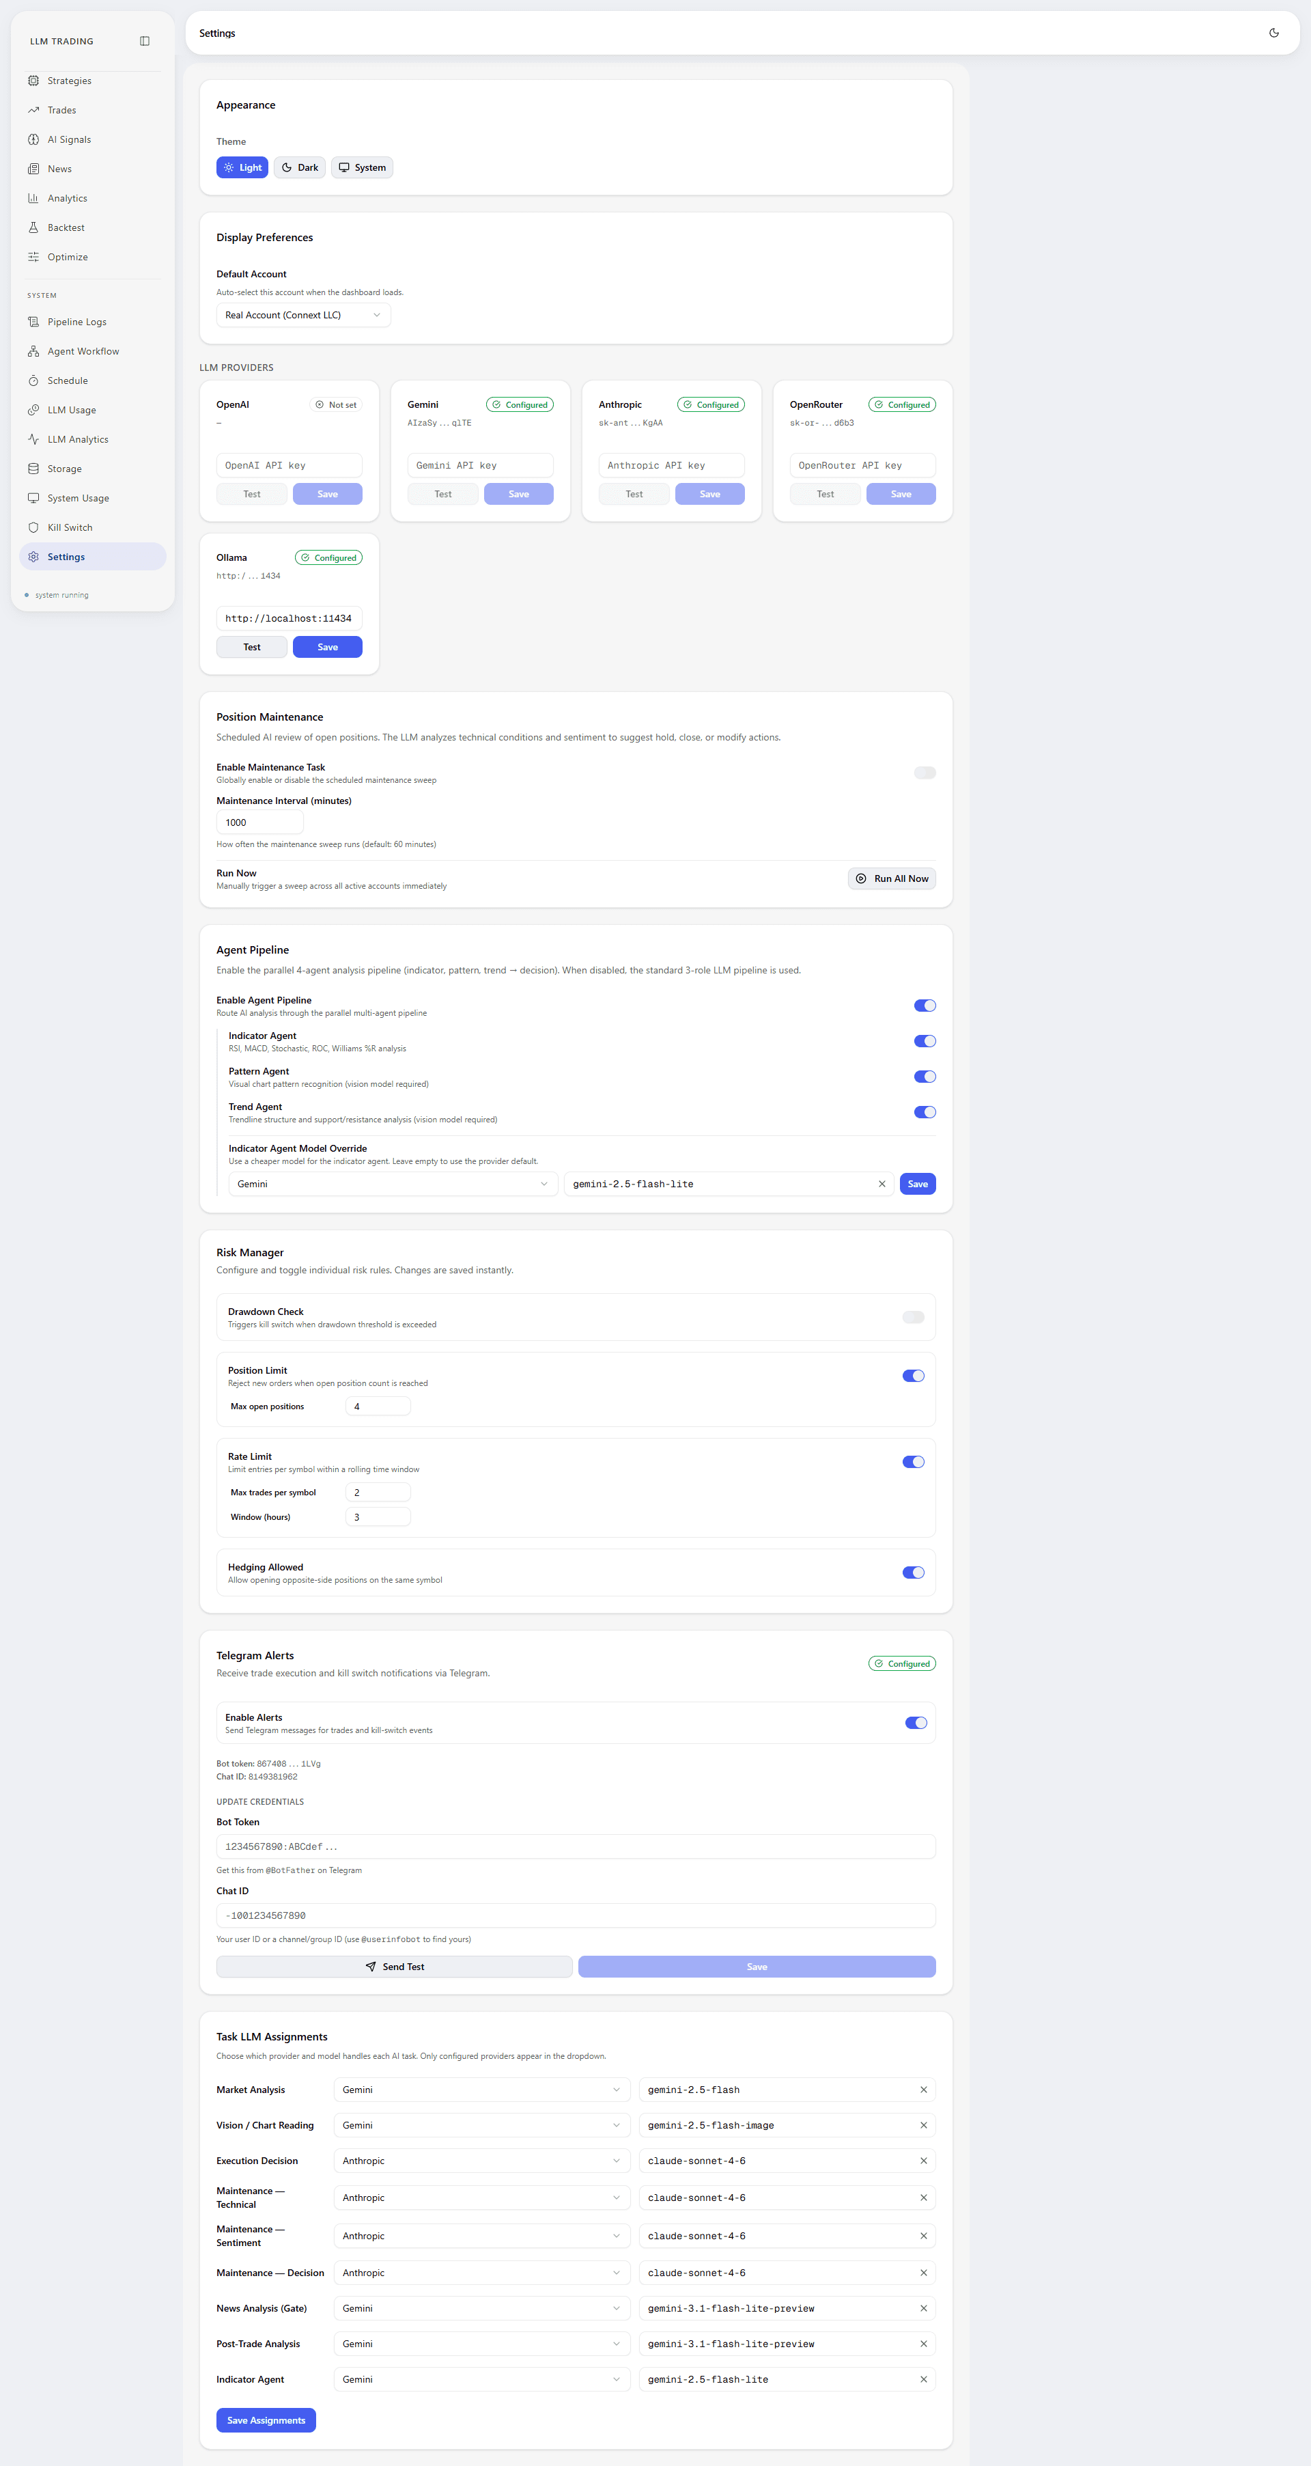Click the Telegram Bot Token field

pos(576,1846)
